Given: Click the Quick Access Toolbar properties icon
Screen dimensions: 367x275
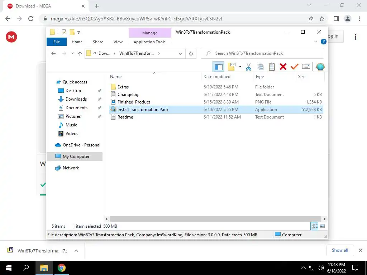Looking at the screenshot, I should pyautogui.click(x=64, y=32).
